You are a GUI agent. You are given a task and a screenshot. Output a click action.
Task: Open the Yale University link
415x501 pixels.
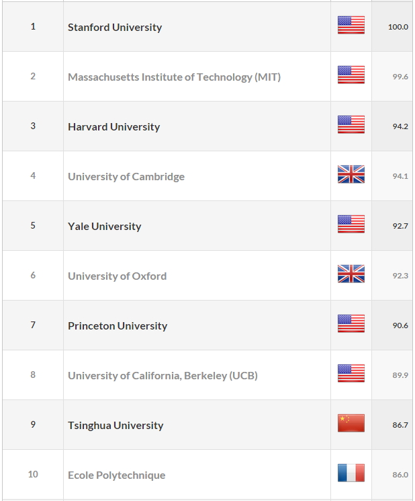click(x=105, y=226)
